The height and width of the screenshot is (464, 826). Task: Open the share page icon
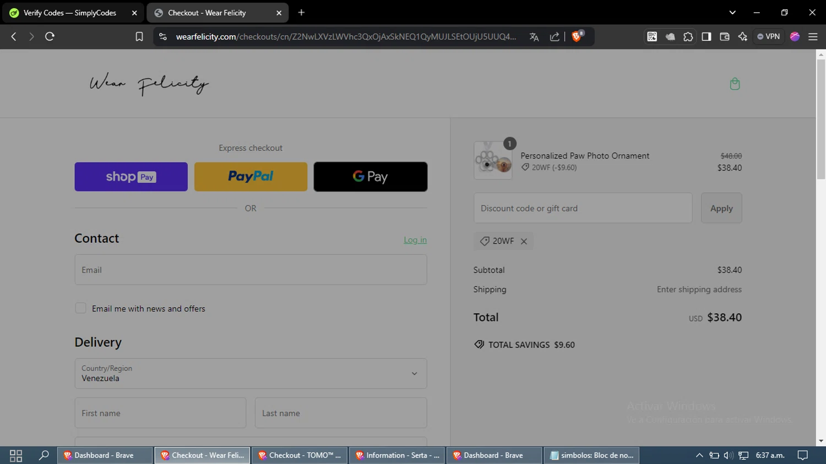tap(555, 37)
